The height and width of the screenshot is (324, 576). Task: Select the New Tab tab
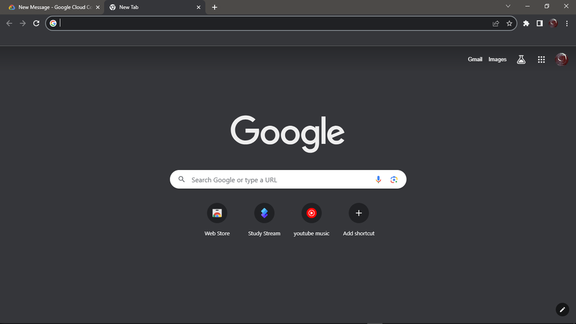[155, 7]
